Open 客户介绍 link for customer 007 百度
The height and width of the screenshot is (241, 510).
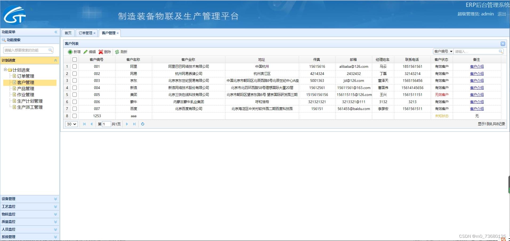tap(477, 109)
